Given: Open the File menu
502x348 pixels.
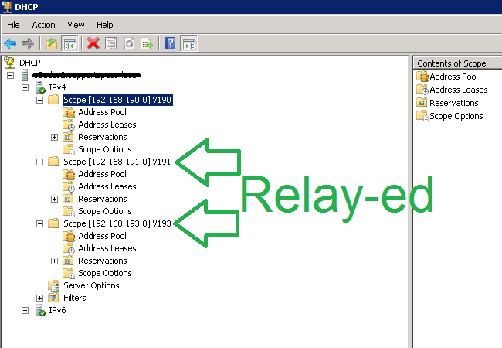Looking at the screenshot, I should click(13, 25).
